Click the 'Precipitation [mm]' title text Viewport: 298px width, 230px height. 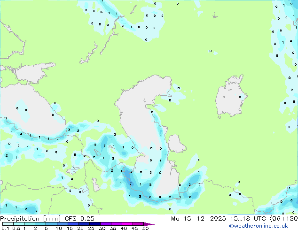click(x=30, y=219)
